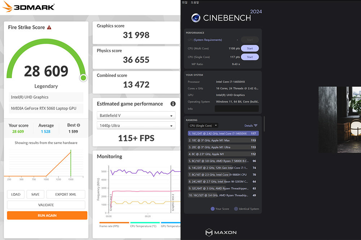The image size is (361, 240).
Task: Select ranking row 3 Apple M1 Ultra
Action: pos(223,147)
